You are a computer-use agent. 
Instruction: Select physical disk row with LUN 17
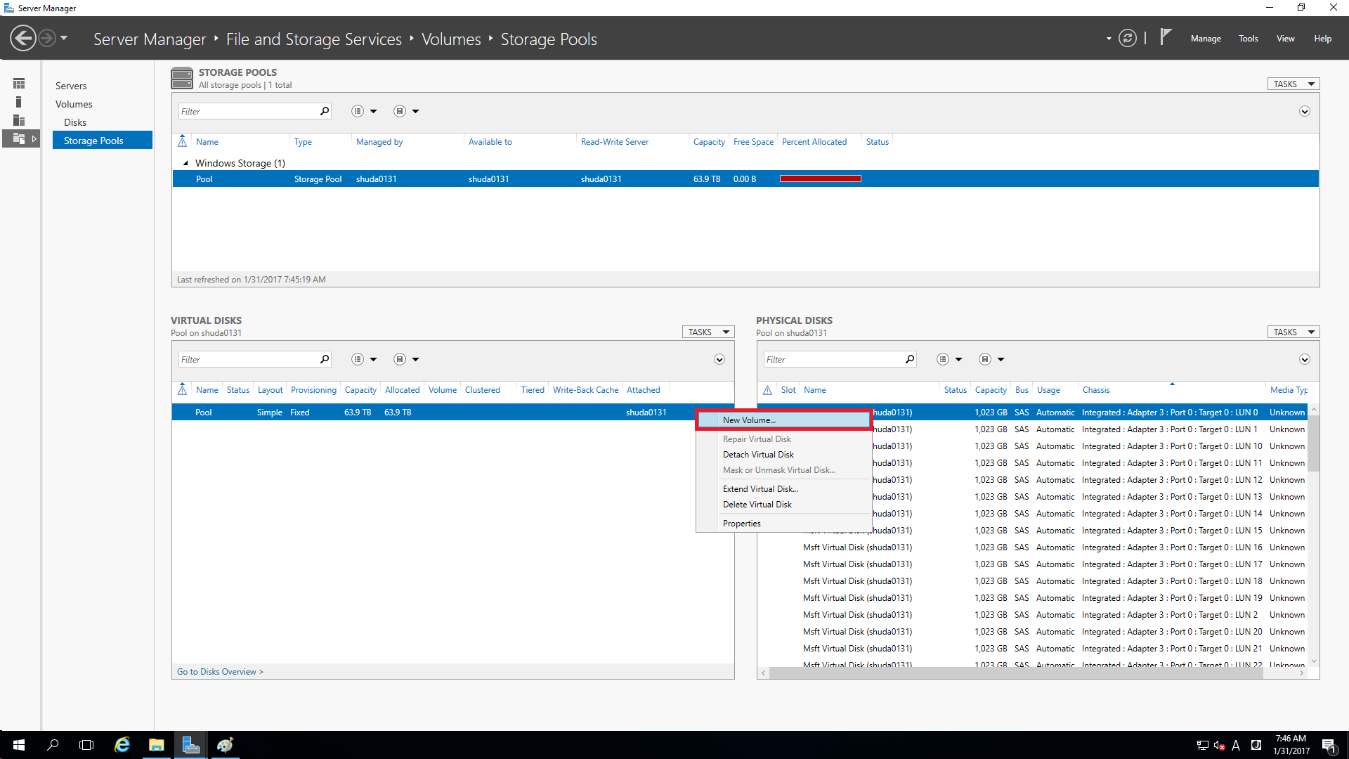tap(1033, 564)
